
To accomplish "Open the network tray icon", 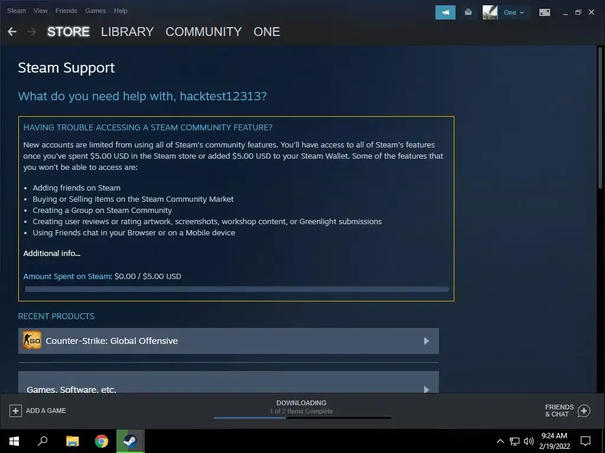I will [x=515, y=441].
